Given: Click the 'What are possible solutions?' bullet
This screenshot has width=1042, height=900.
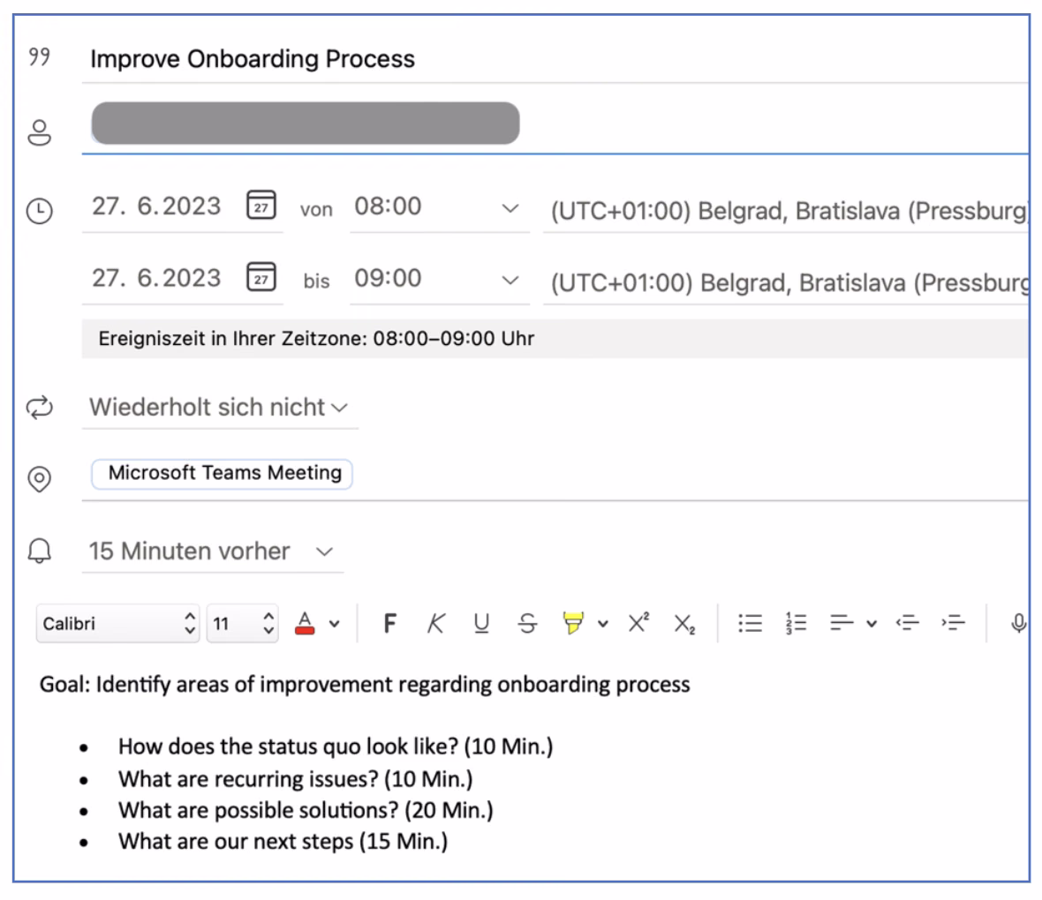Looking at the screenshot, I should (x=306, y=810).
